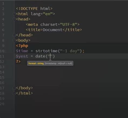The height and width of the screenshot is (118, 128).
Task: Click the "UTF-8" attribute value
Action: 69,24
